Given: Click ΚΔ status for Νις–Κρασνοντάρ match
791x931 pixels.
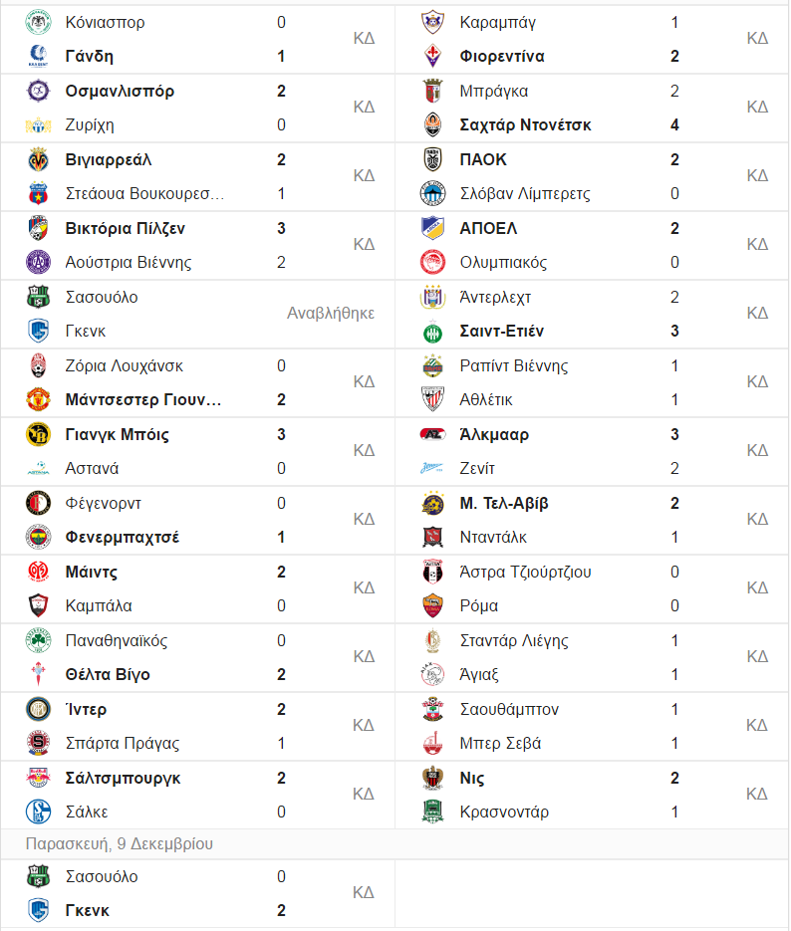Looking at the screenshot, I should [x=757, y=794].
